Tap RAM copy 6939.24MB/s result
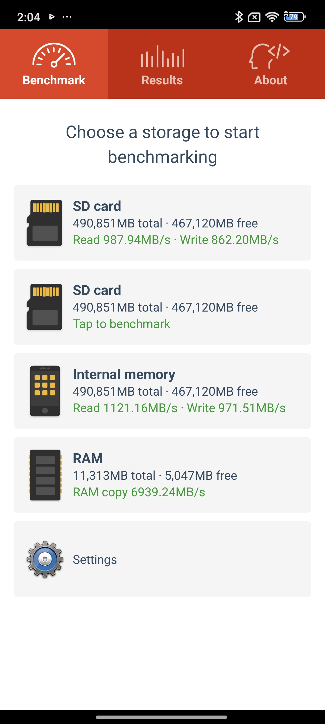Image resolution: width=325 pixels, height=724 pixels. (139, 492)
